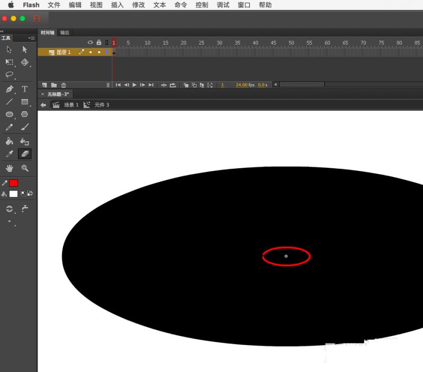Screen dimensions: 423x372
Task: Click the new layer icon
Action: [x=44, y=85]
